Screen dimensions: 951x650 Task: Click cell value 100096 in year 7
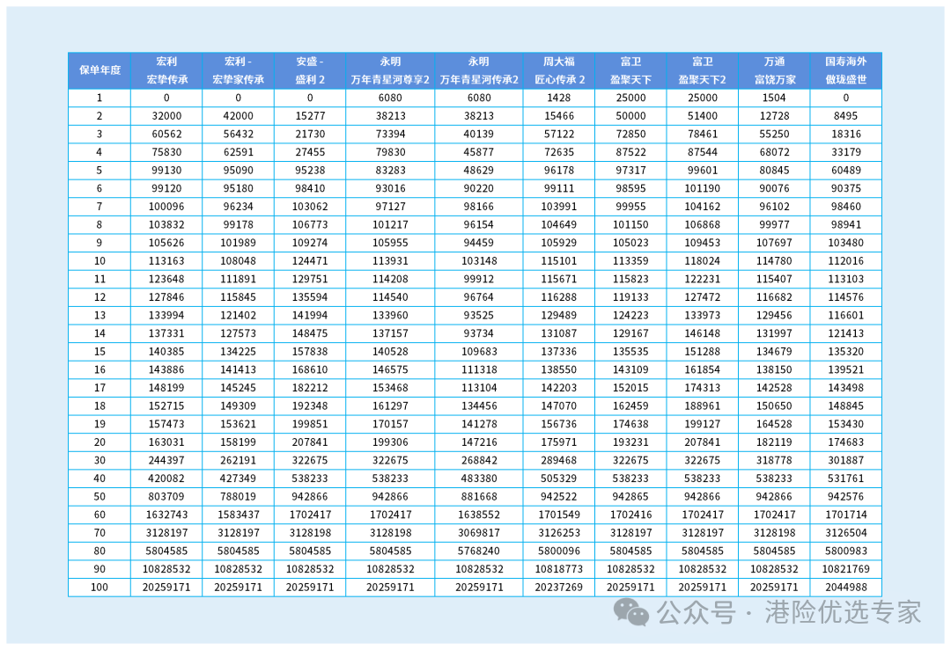[x=166, y=207]
